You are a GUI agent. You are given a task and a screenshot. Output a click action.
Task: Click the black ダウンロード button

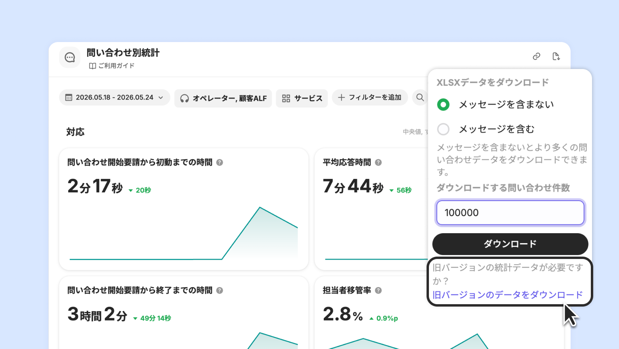510,244
